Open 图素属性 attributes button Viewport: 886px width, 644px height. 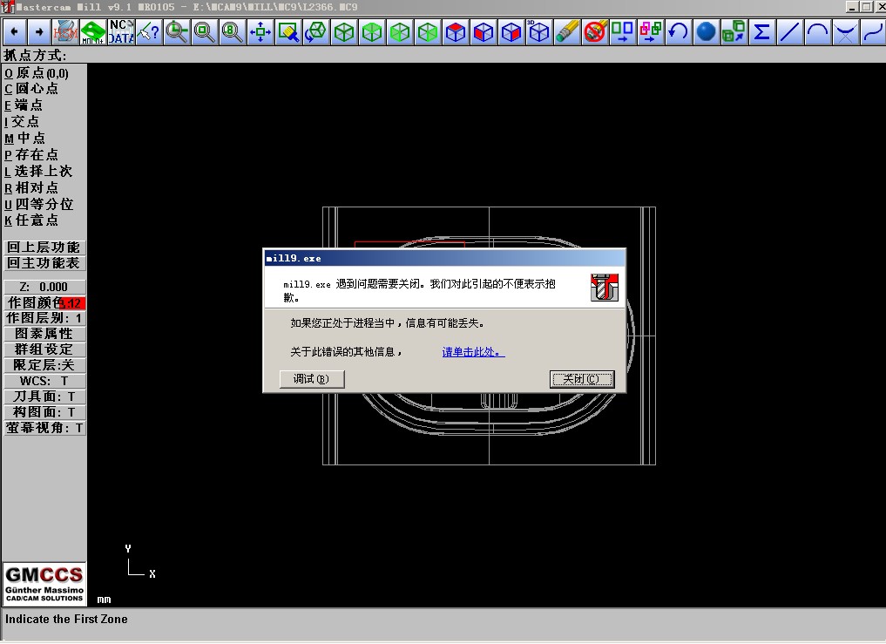click(x=44, y=334)
